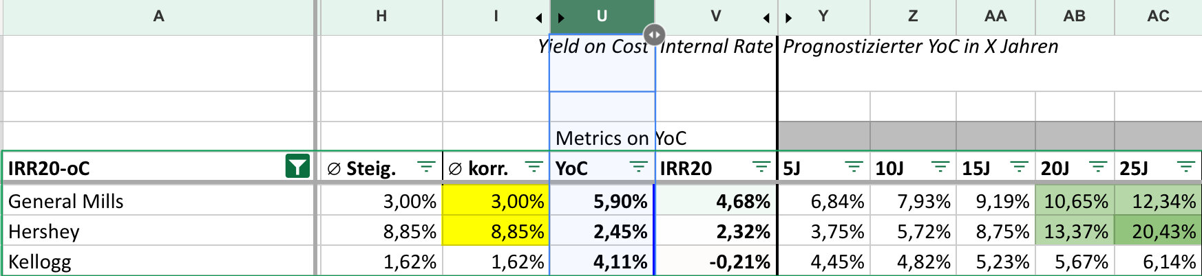Select Kellogg's -0,21% IRR20 cell
1202x276 pixels.
[x=716, y=262]
